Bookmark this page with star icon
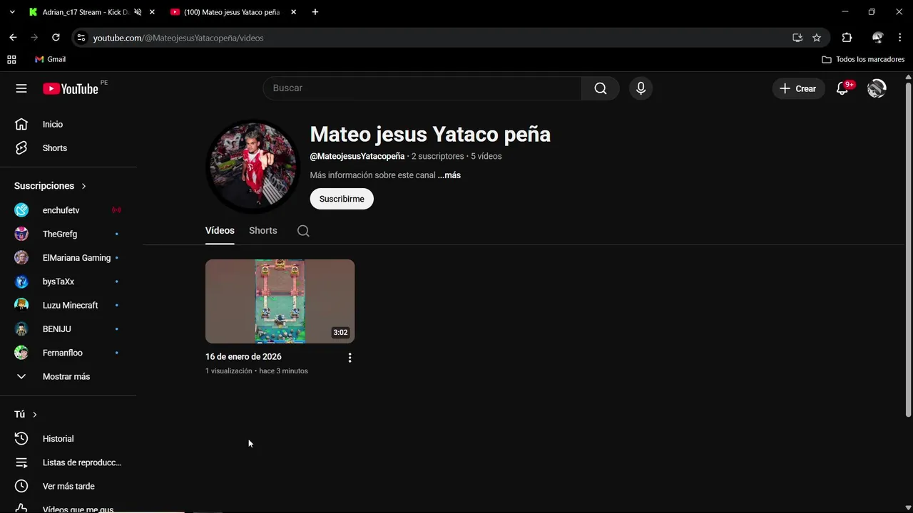The image size is (913, 513). pyautogui.click(x=817, y=38)
